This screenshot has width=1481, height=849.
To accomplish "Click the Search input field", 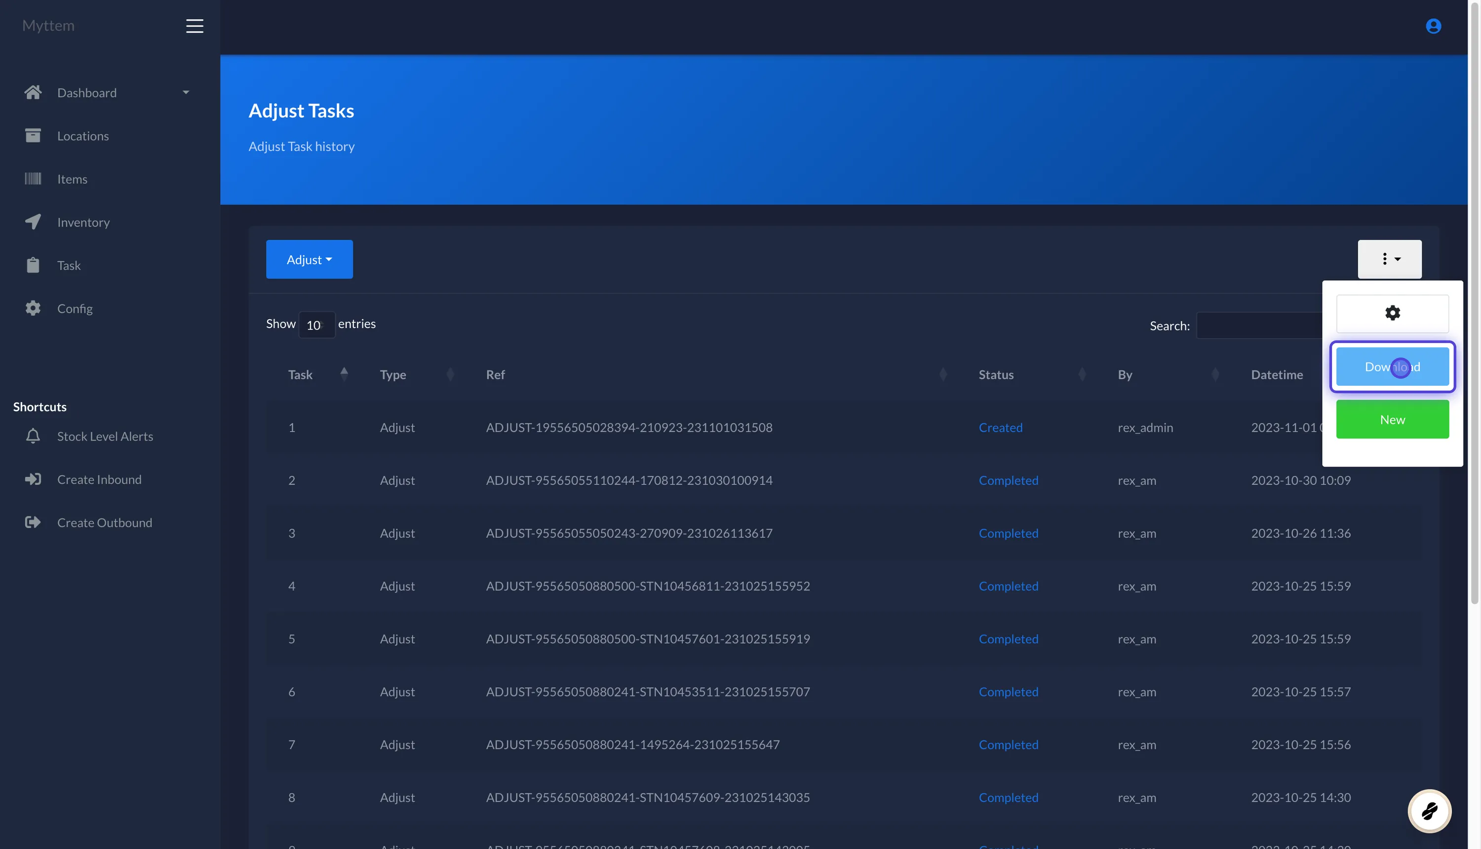I will point(1259,326).
